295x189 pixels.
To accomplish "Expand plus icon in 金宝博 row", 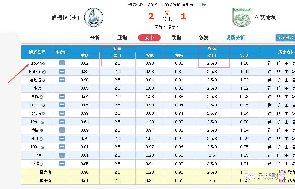I will point(62,113).
